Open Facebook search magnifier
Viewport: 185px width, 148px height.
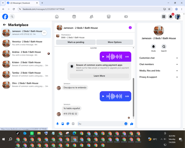point(12,17)
